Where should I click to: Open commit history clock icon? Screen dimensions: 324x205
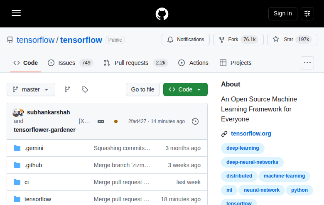(195, 121)
